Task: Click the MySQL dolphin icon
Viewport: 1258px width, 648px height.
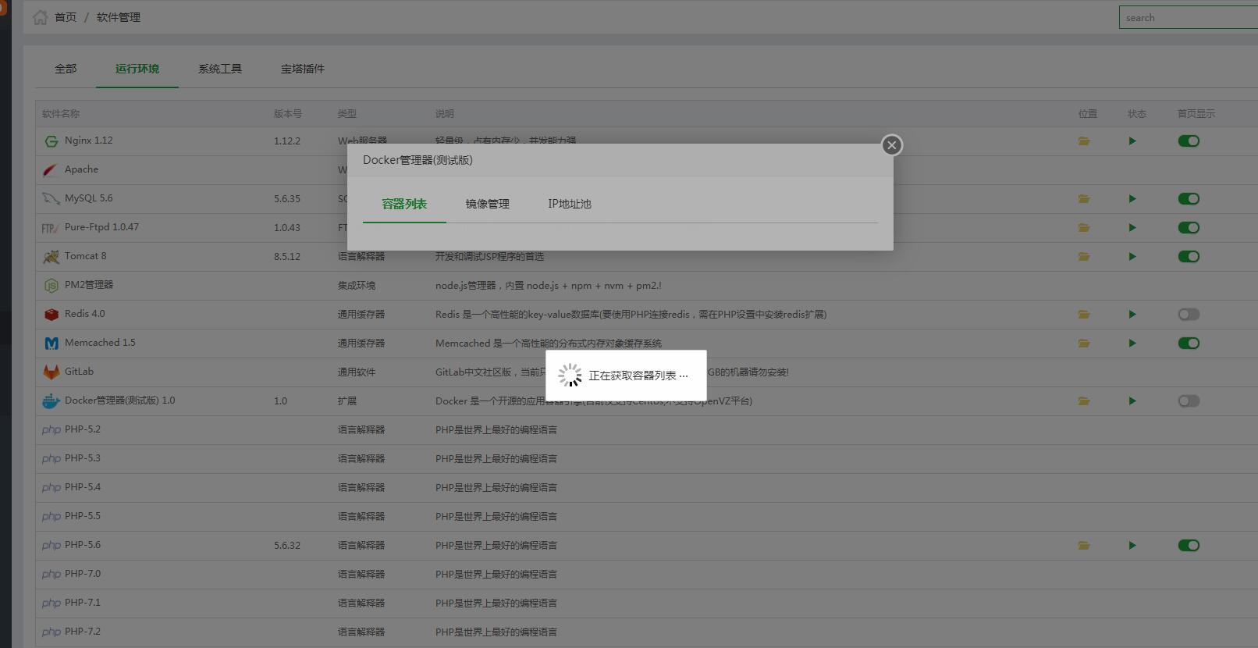Action: pos(52,199)
